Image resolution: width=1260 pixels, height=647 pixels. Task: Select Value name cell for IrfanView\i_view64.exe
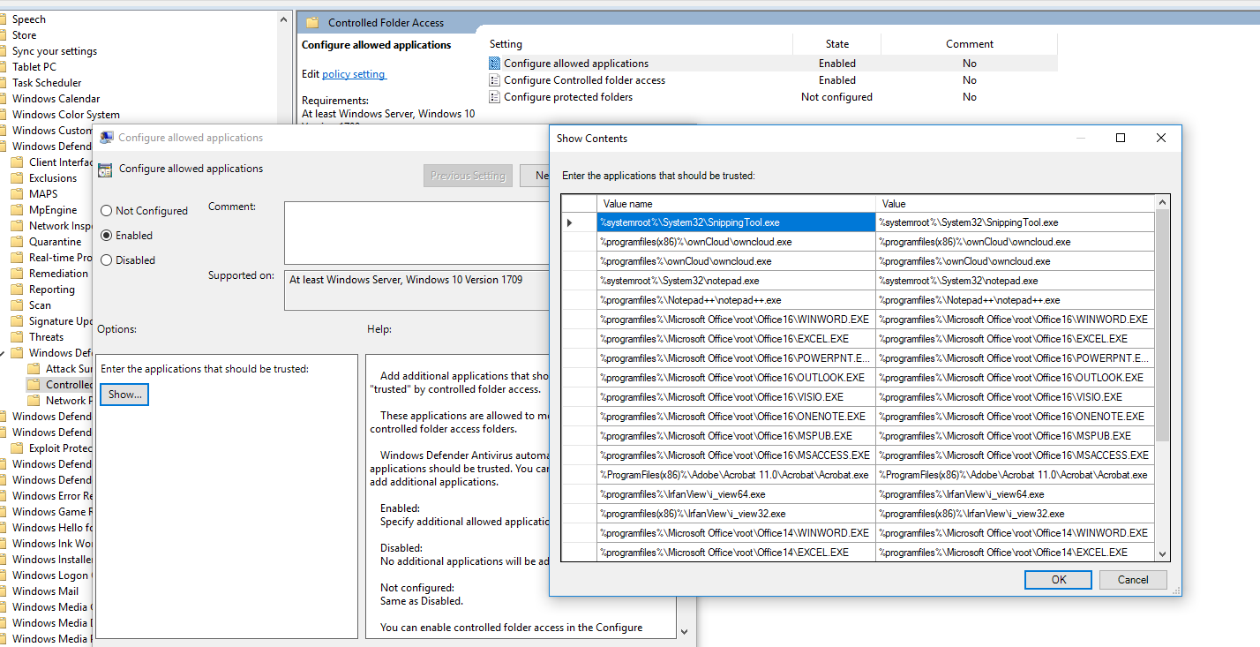[736, 494]
